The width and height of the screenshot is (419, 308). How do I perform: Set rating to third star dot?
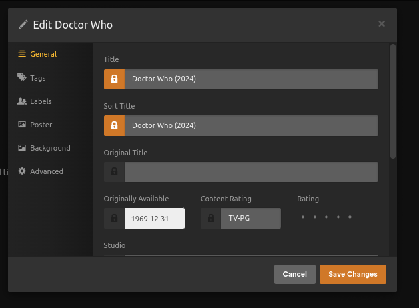click(326, 217)
